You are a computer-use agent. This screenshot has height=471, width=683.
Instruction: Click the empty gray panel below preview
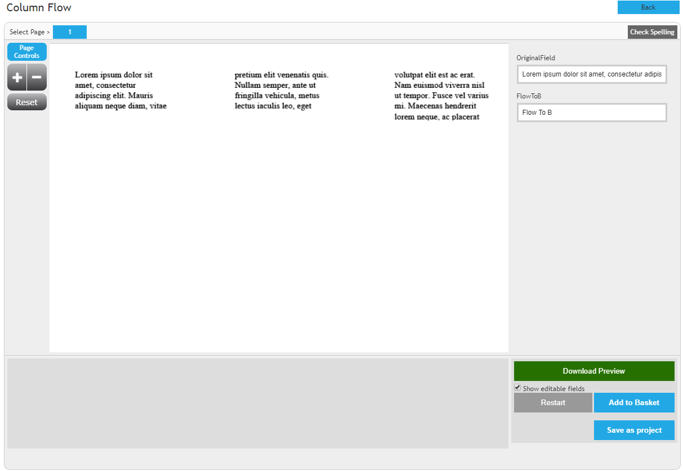pyautogui.click(x=257, y=403)
